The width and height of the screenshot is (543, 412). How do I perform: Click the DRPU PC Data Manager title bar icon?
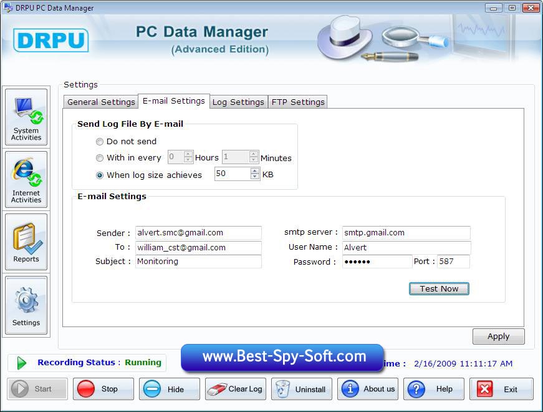(8, 7)
